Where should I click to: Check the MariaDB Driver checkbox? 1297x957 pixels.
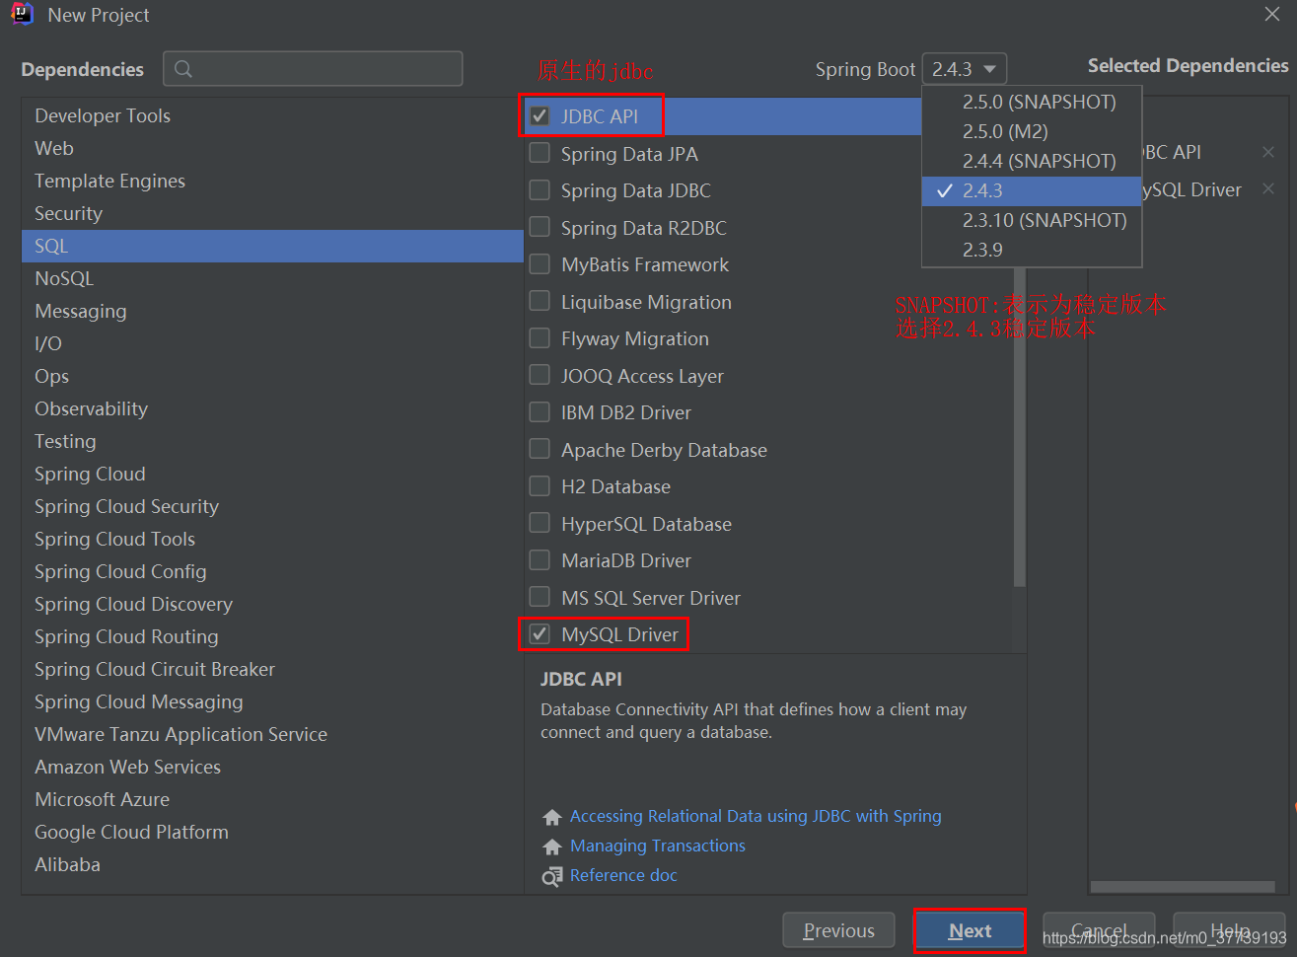[x=540, y=559]
